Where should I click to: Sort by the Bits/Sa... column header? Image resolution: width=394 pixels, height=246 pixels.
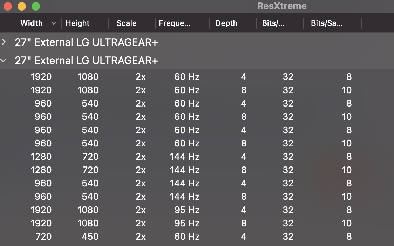326,23
